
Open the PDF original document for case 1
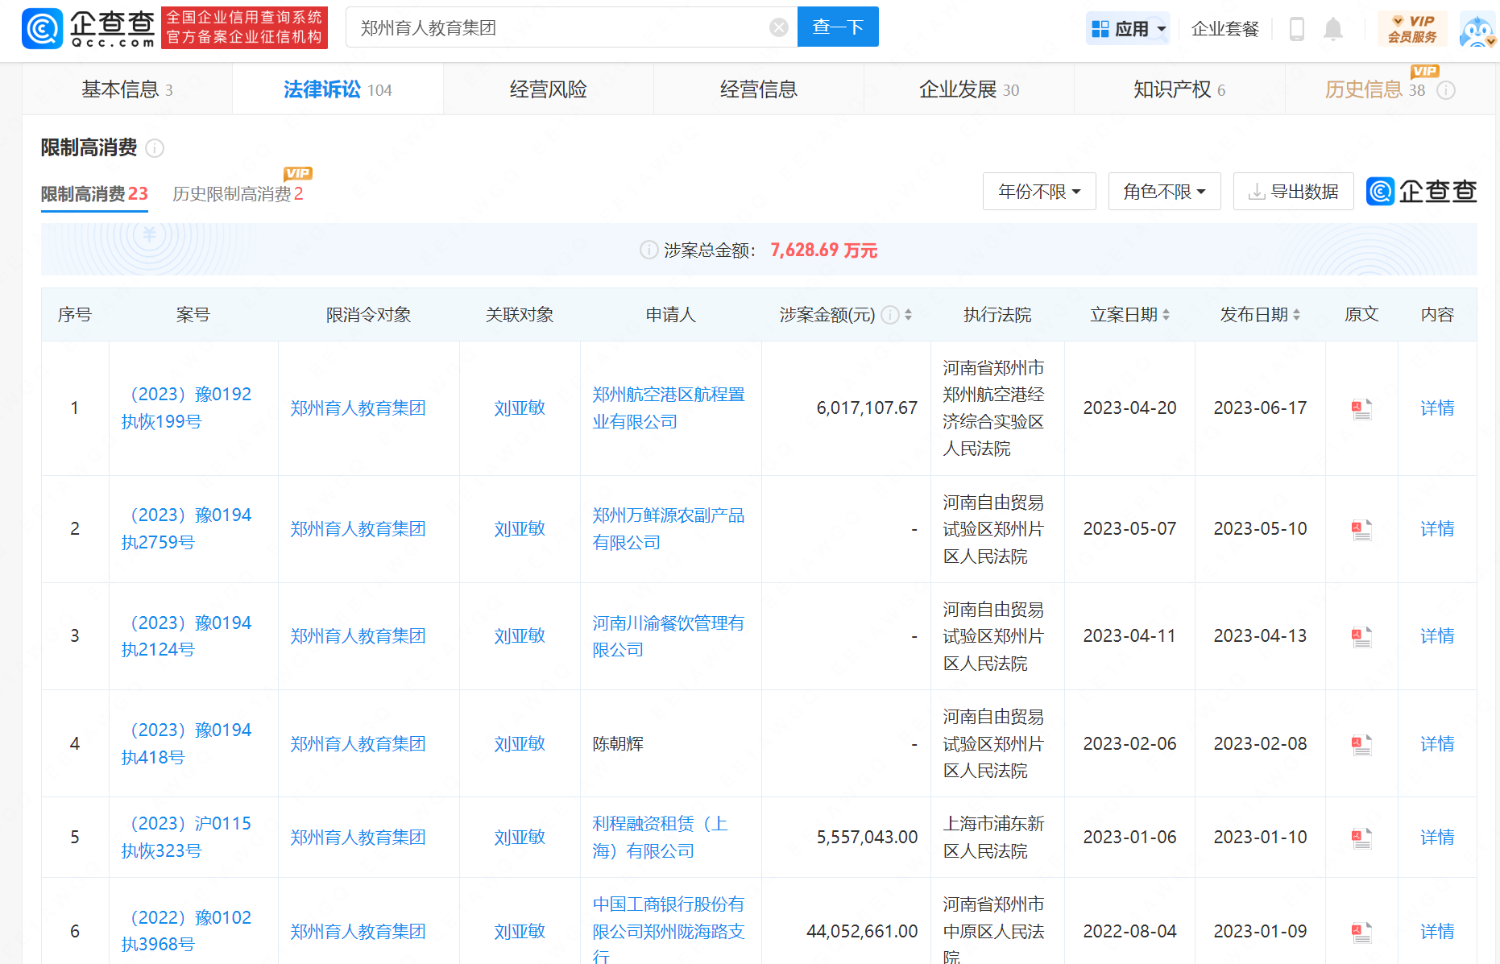[1361, 408]
